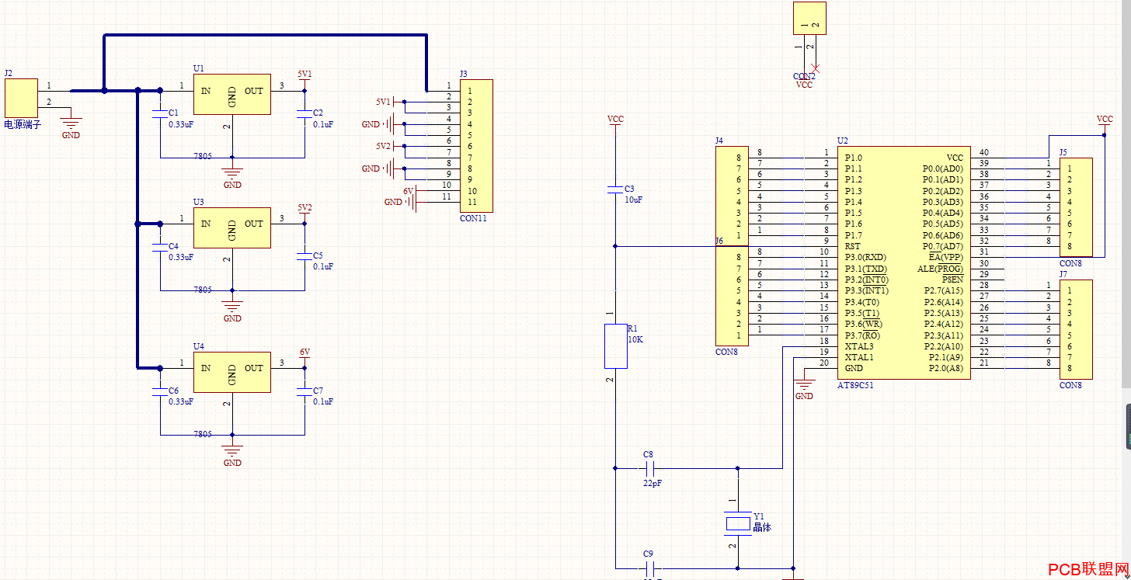Select the J5 CON8 connector
1131x580 pixels.
tap(1076, 207)
